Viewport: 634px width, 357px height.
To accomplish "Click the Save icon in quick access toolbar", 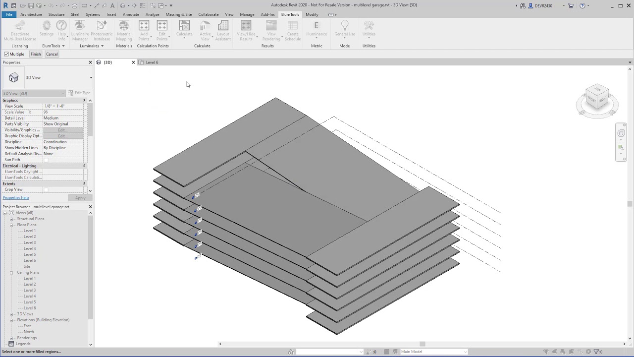I will pyautogui.click(x=31, y=5).
